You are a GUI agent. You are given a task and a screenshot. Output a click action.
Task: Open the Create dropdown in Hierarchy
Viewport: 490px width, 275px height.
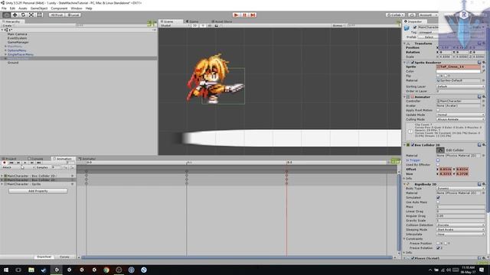(x=8, y=25)
